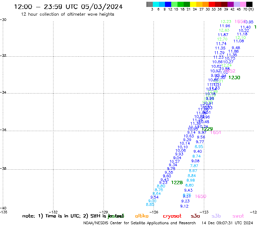Click the lavender s3b legend label
Viewport: 257px width, 226px height.
[x=216, y=216]
